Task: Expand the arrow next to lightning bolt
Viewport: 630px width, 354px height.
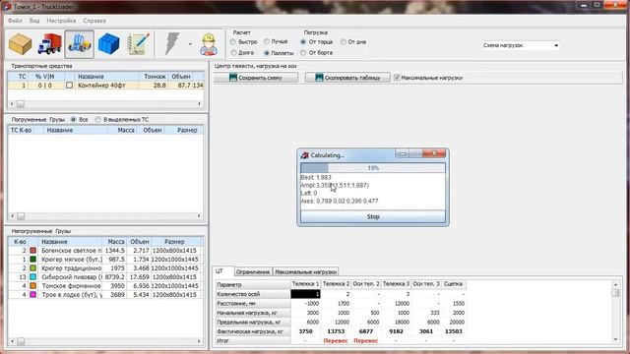Action: point(190,44)
